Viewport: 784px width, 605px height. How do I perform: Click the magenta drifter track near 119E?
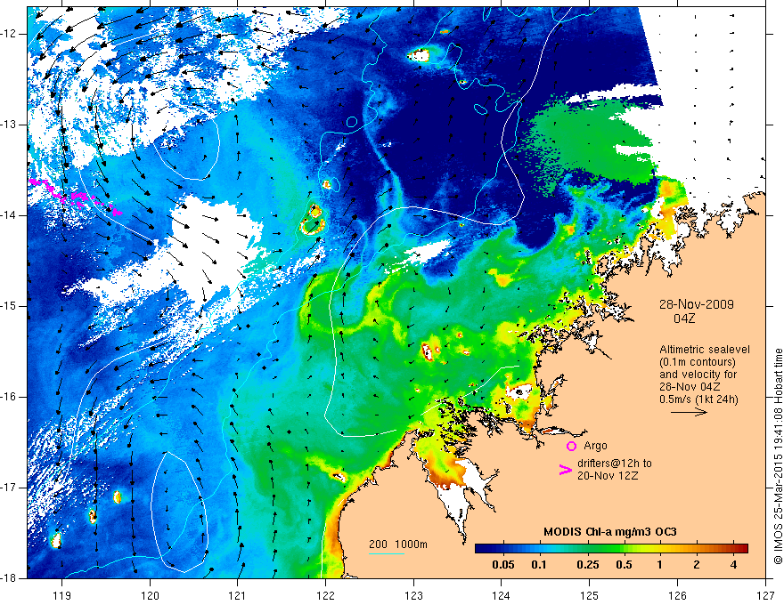75,197
